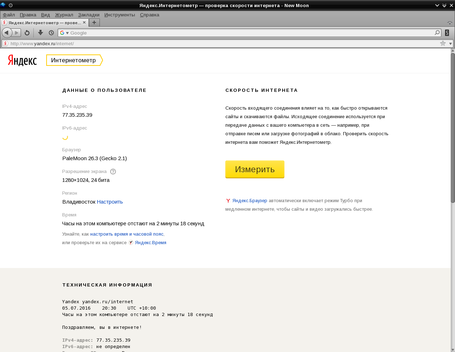Click the S extension toolbar icon

tap(447, 33)
